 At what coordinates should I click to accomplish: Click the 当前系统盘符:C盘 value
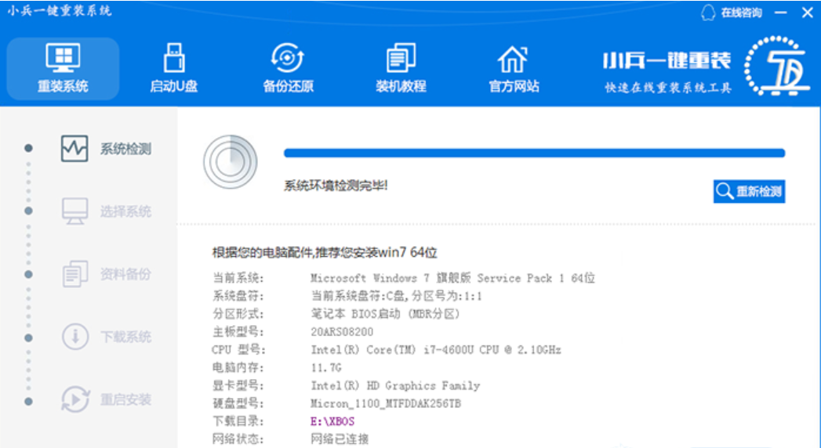396,296
